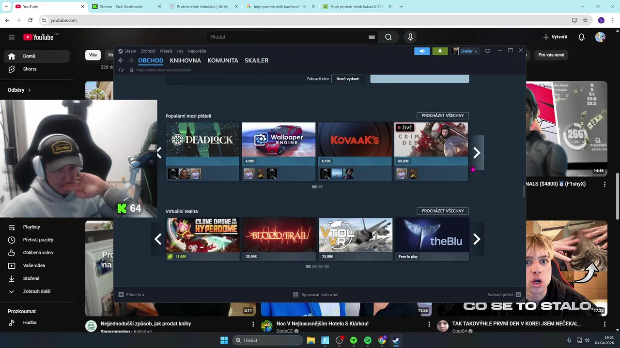Select the OBCHOD store tab
This screenshot has height=348, width=620.
(x=151, y=60)
